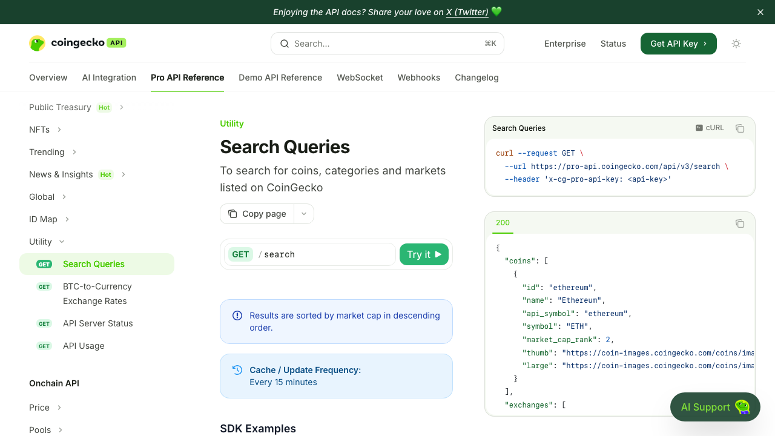Follow the X (Twitter) link in banner
Image resolution: width=775 pixels, height=436 pixels.
point(467,12)
